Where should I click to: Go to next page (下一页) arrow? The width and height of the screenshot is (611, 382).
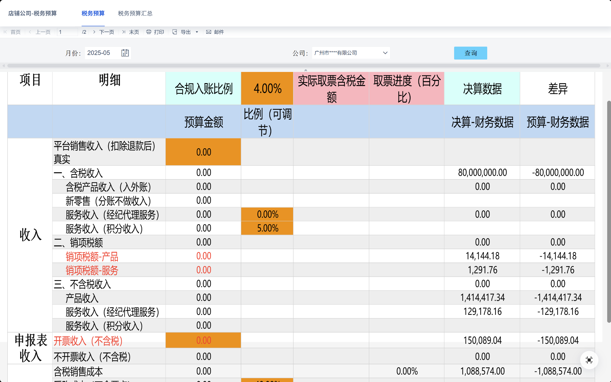tap(94, 32)
